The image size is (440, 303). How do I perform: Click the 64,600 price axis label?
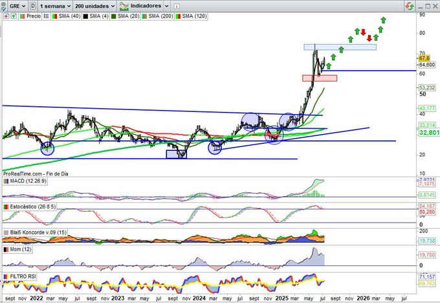pyautogui.click(x=427, y=65)
